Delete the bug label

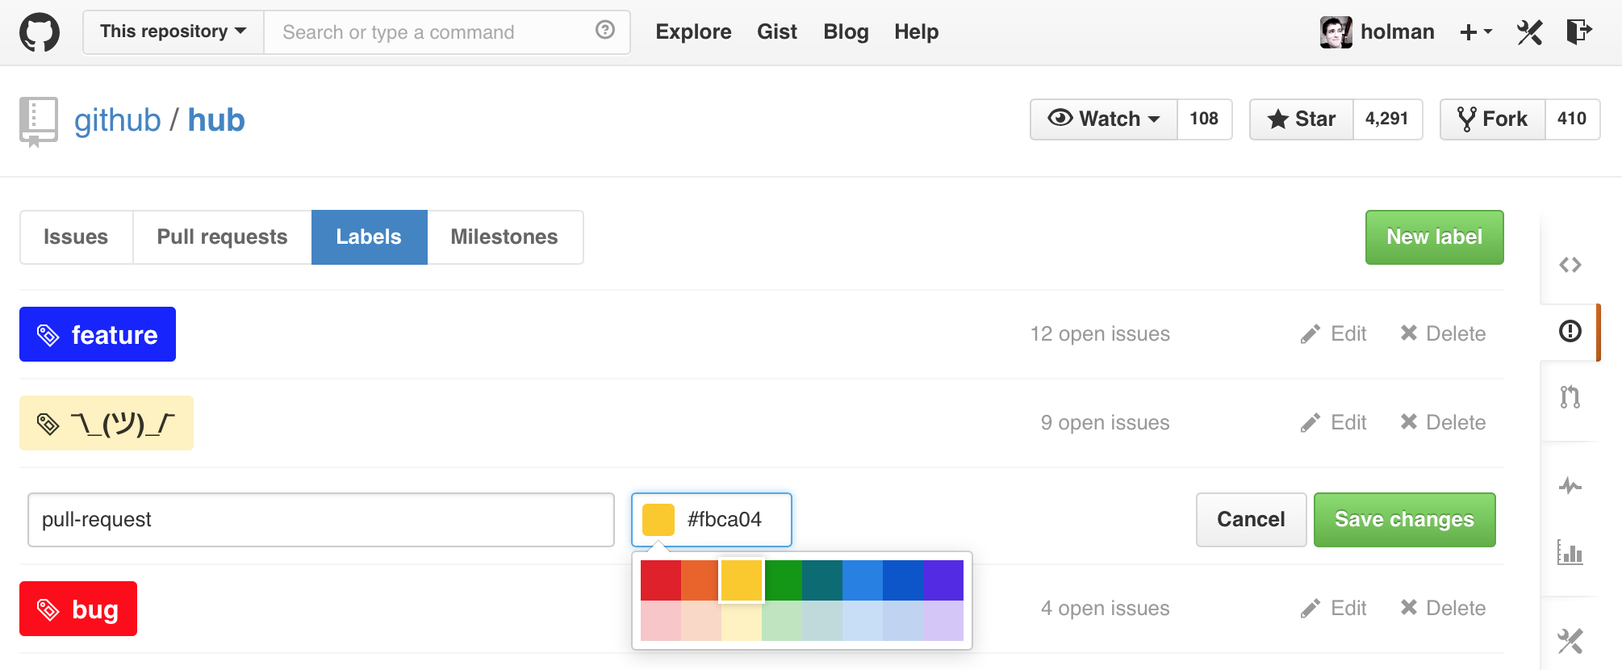coord(1443,609)
